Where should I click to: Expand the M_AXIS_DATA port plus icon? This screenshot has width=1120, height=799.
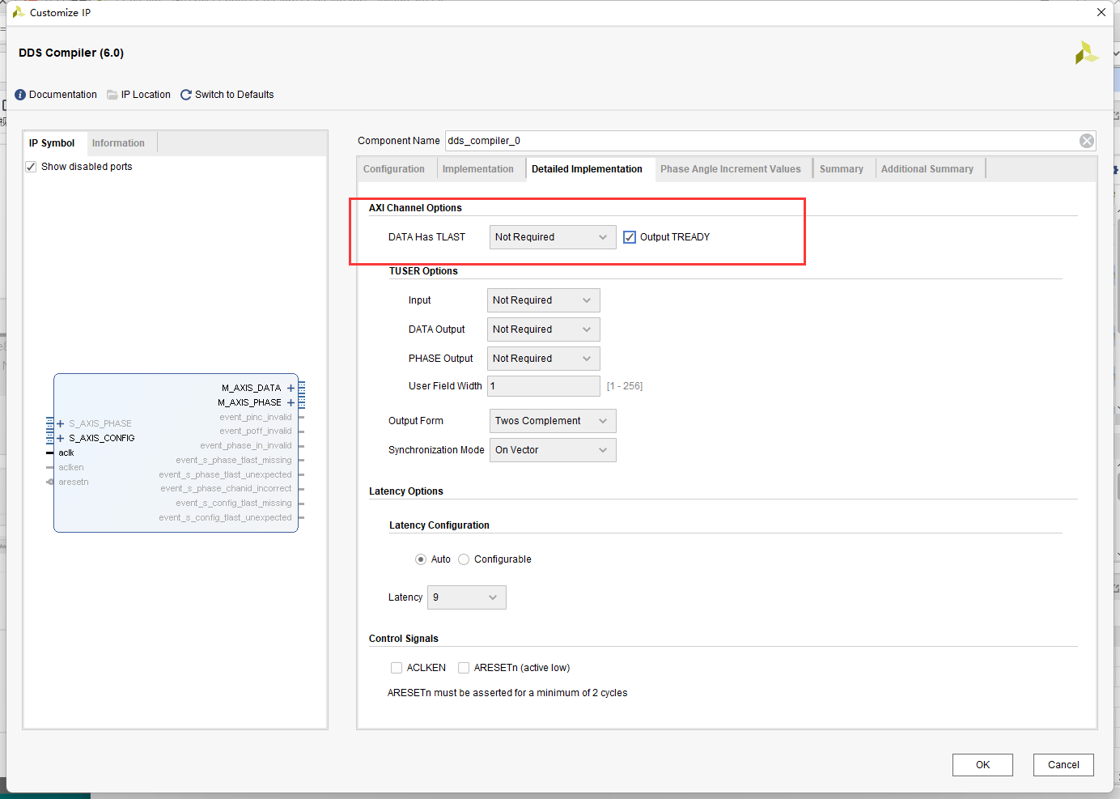(291, 388)
